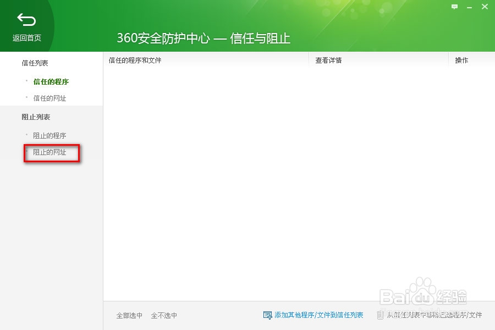495x330 pixels.
Task: Open 阻止的网址 in the block list
Action: 50,152
